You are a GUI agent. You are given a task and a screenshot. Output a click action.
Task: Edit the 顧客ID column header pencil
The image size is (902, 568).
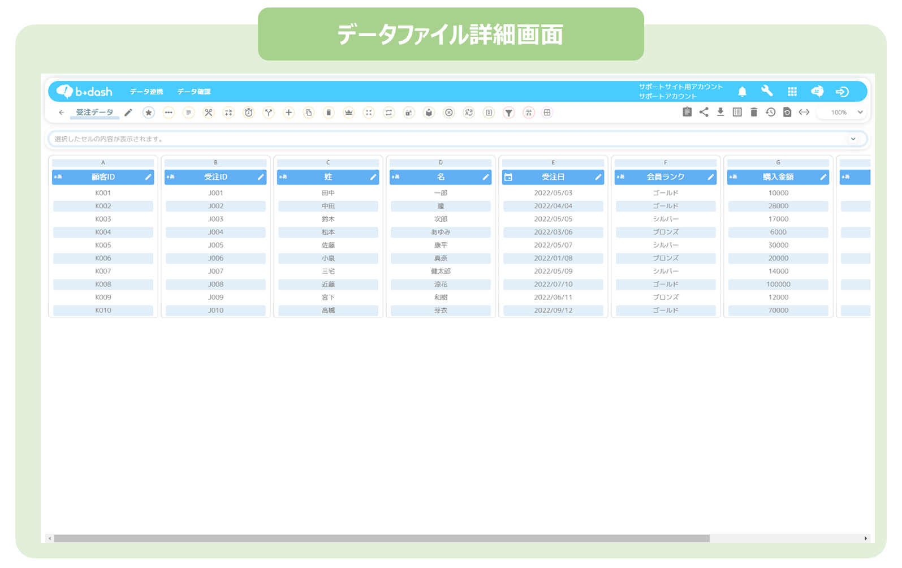click(148, 177)
